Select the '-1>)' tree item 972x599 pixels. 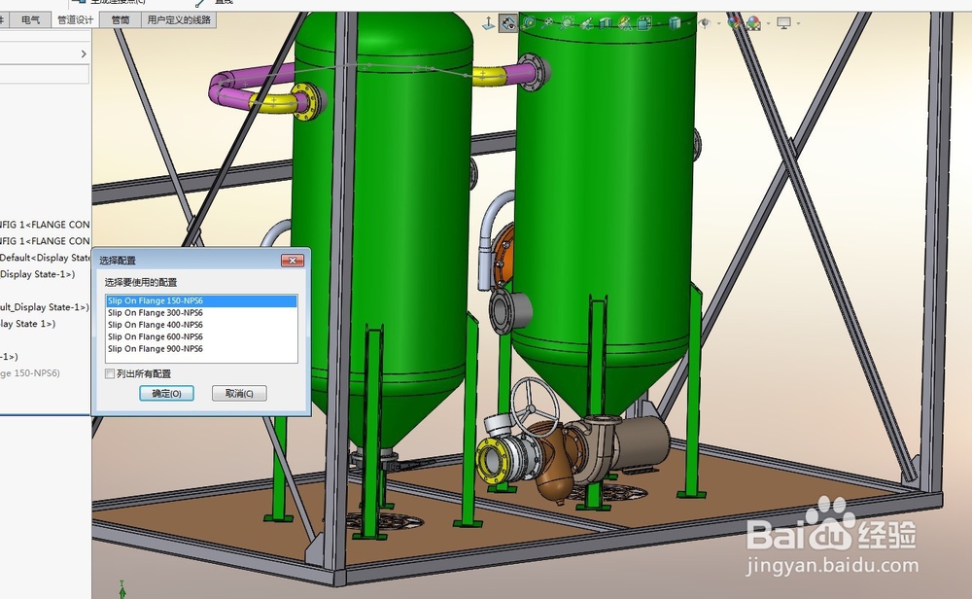click(10, 357)
